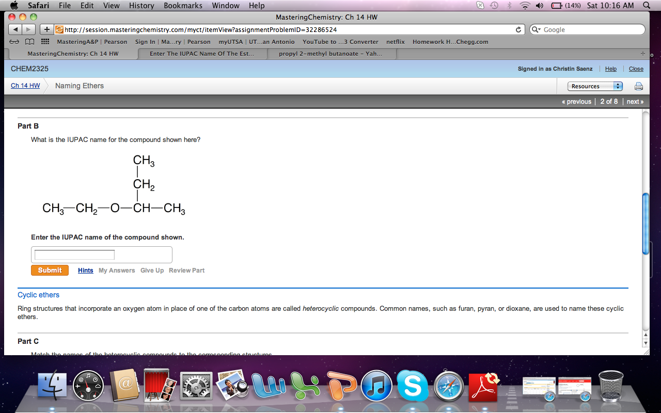Go to the next problem
This screenshot has height=413, width=661.
[635, 102]
